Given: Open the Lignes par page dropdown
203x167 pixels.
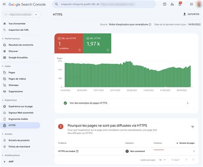Looking at the screenshot, I should [162, 160].
